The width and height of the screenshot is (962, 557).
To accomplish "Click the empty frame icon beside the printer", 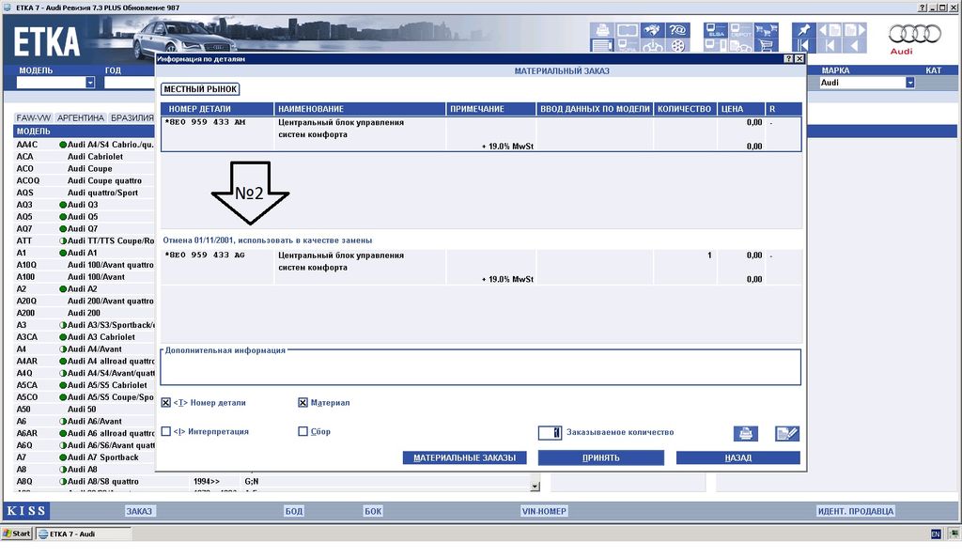I will 628,30.
